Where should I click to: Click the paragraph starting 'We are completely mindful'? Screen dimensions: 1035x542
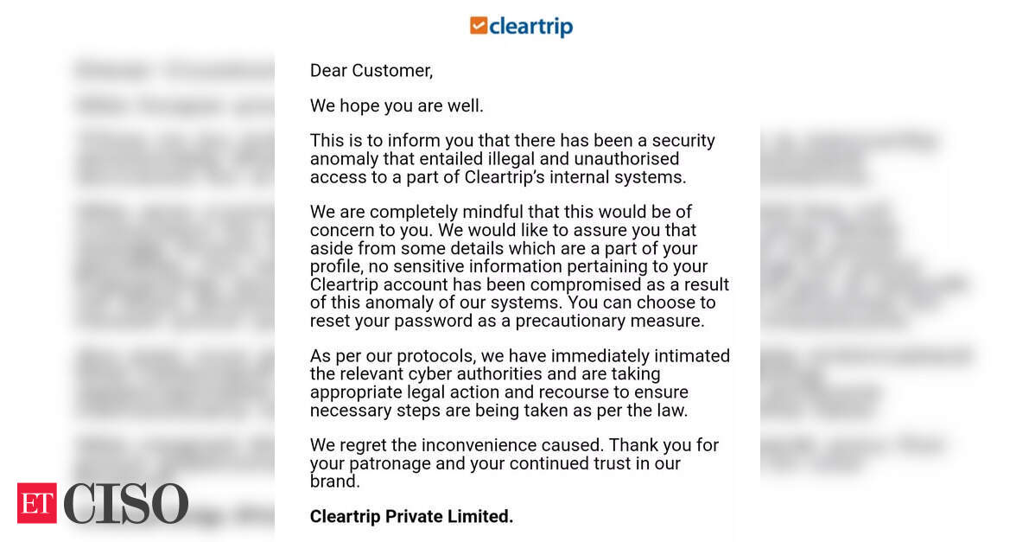click(519, 266)
